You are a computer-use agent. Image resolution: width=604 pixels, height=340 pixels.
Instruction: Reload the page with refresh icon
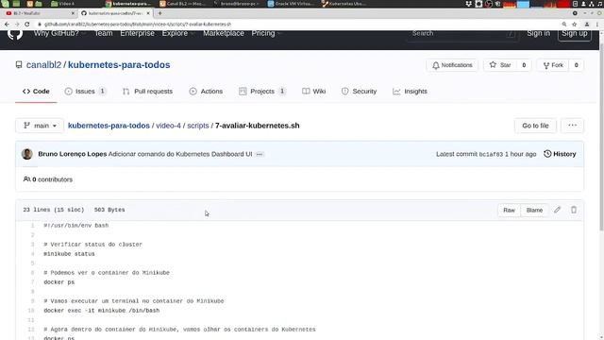(27, 24)
